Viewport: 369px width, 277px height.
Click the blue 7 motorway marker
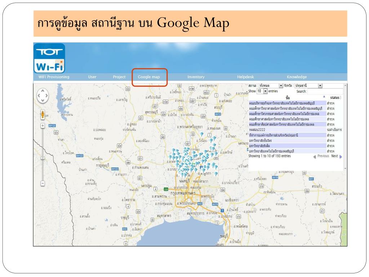pos(222,210)
